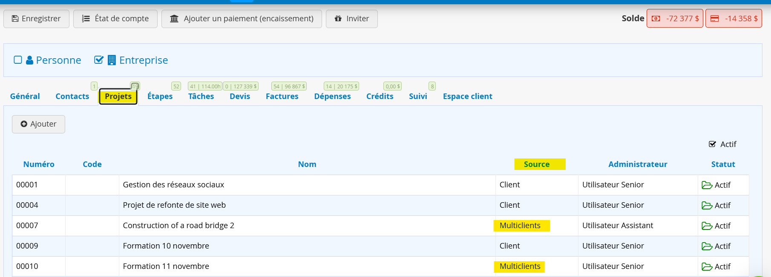
Task: Open État de compte statement
Action: pos(115,19)
